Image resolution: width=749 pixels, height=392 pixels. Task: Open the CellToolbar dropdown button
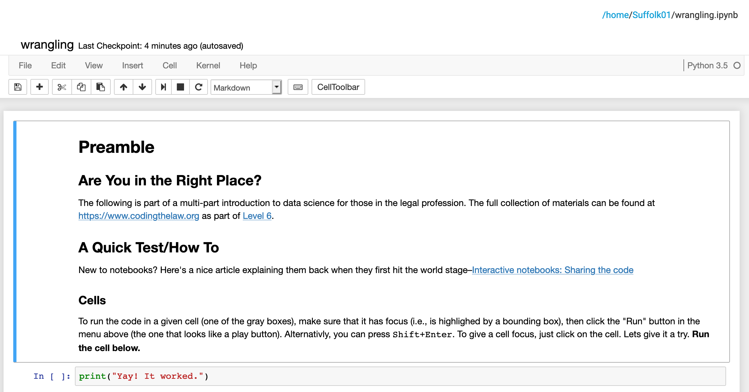click(x=338, y=87)
